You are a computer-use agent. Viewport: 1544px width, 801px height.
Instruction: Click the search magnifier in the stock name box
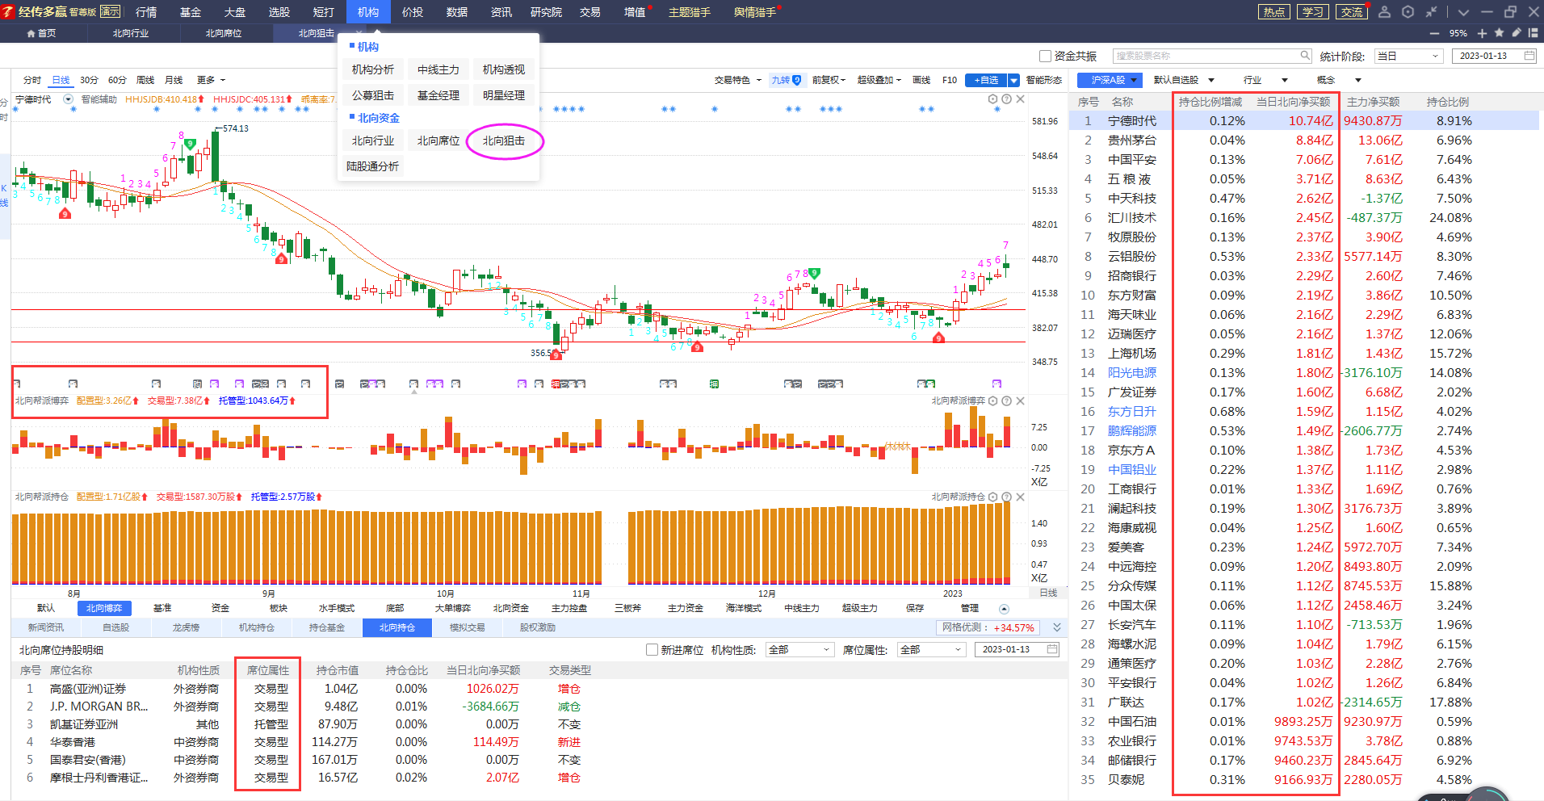[1304, 56]
